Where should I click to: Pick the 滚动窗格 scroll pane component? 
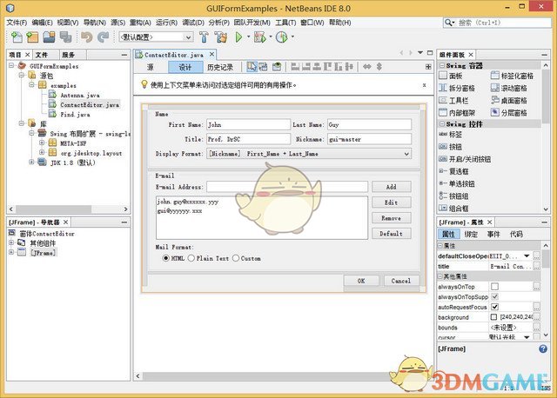click(x=508, y=88)
